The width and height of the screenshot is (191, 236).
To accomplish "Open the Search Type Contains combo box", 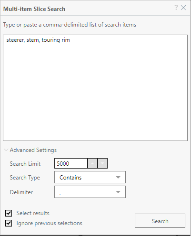I will pos(90,177).
